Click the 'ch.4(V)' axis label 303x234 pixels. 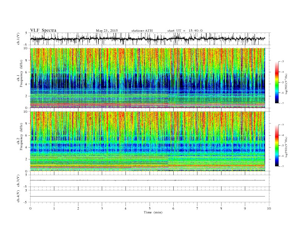(x=18, y=196)
